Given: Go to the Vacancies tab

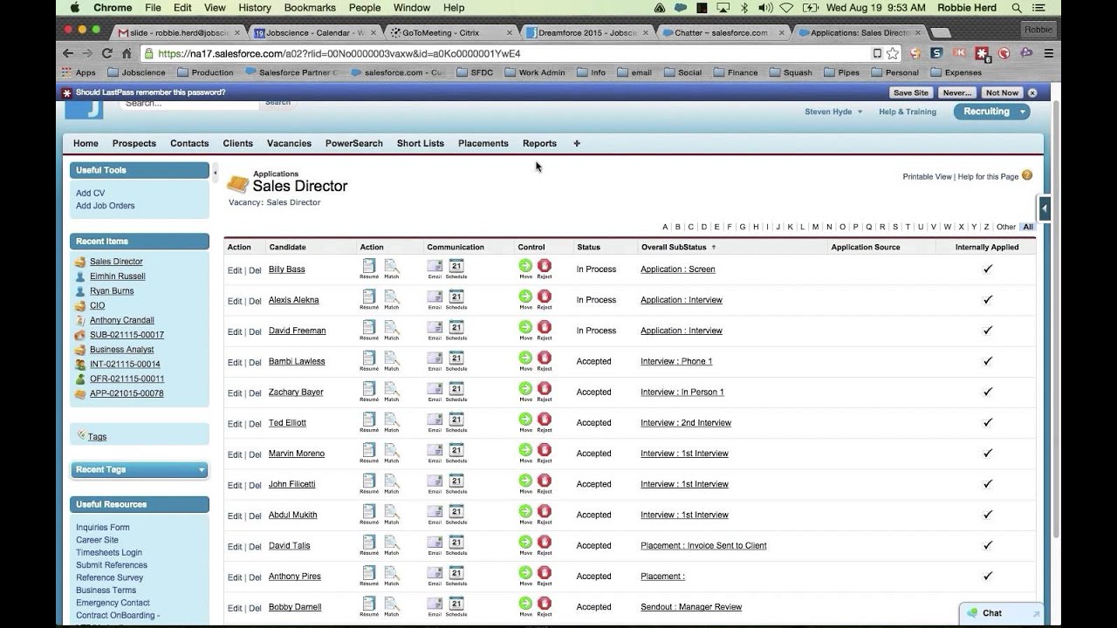Looking at the screenshot, I should [289, 143].
